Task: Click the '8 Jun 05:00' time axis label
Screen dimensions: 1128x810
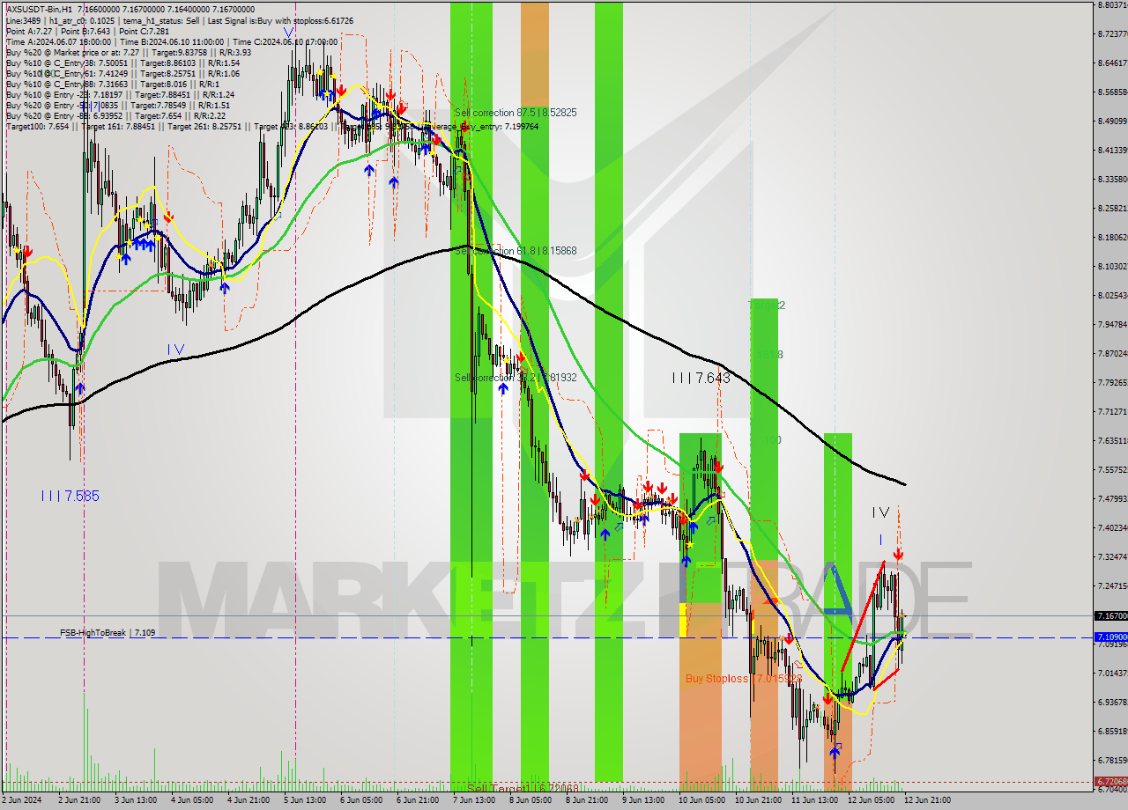Action: pos(531,800)
